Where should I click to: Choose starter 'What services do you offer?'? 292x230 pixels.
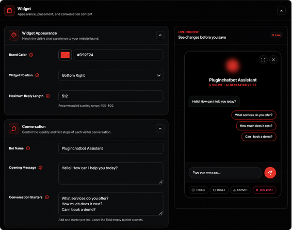tap(254, 115)
